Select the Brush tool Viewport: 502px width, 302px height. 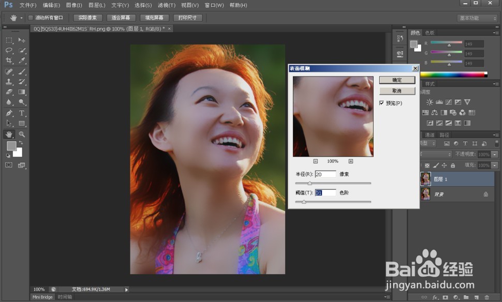21,71
